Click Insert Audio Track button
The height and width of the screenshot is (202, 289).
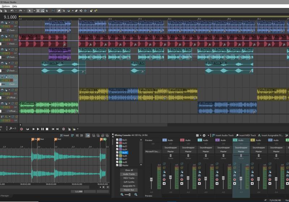tap(223, 135)
